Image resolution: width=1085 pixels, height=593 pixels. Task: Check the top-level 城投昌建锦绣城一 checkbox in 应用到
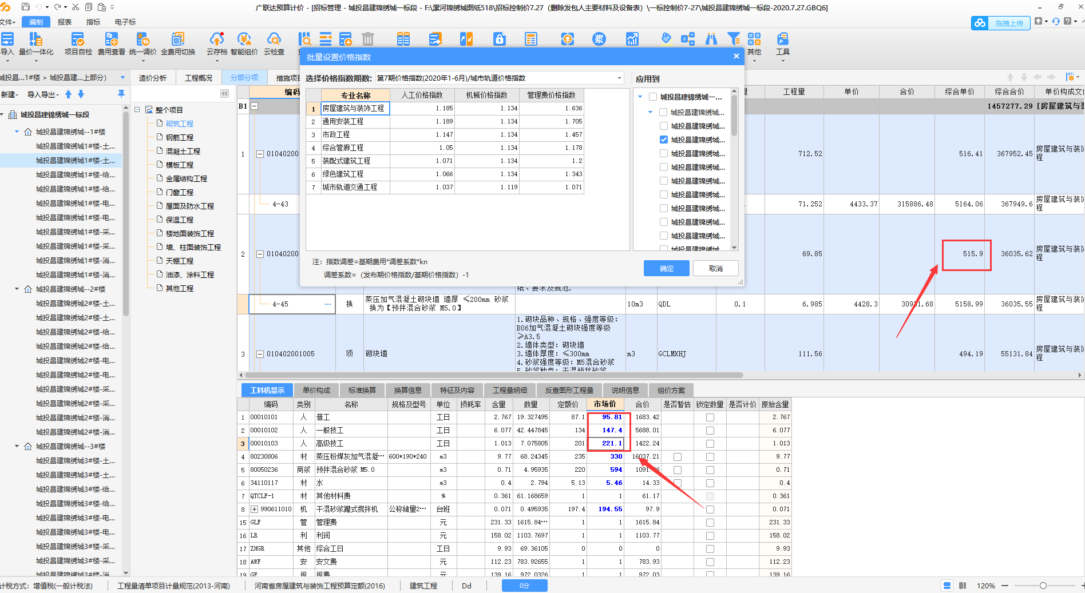click(x=653, y=97)
